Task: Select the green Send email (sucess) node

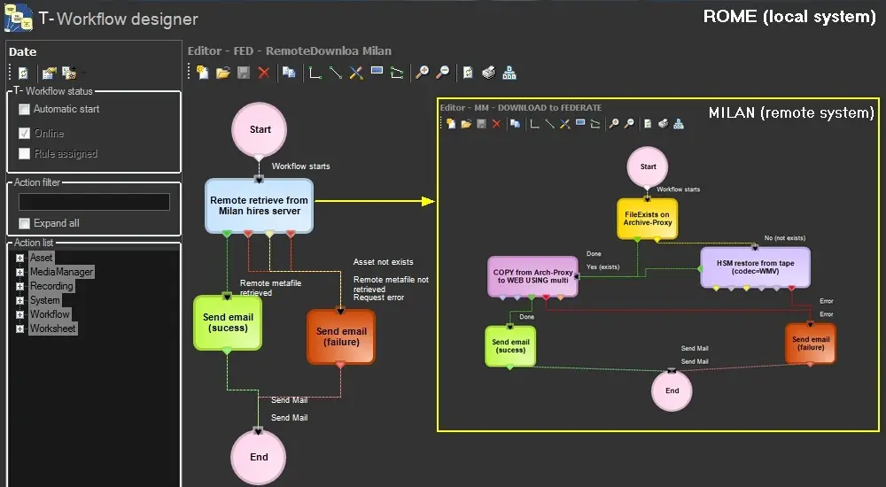Action: 228,322
